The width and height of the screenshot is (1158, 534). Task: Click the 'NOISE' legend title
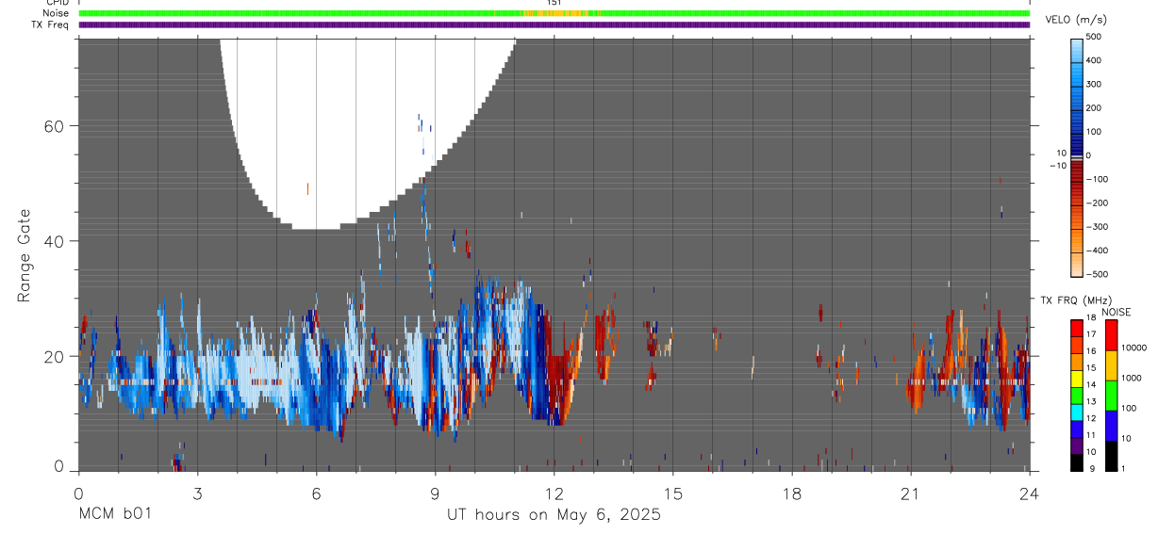click(1116, 312)
